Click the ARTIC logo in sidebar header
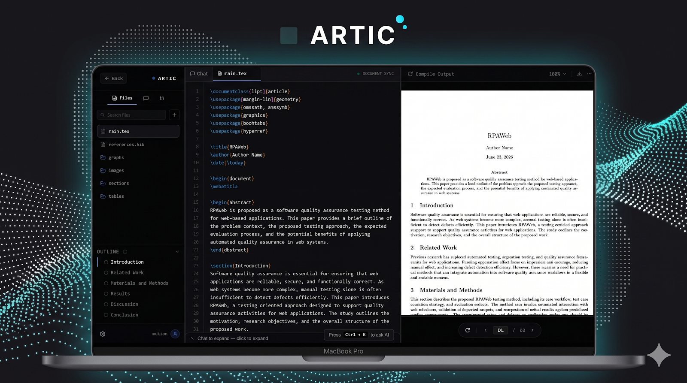Viewport: 687px width, 383px height. tap(164, 78)
